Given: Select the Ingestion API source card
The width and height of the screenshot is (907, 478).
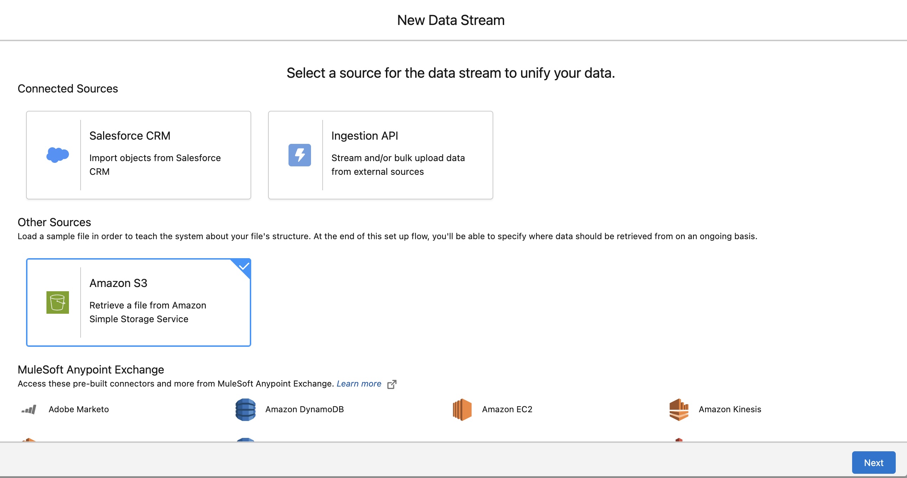Looking at the screenshot, I should [x=380, y=155].
